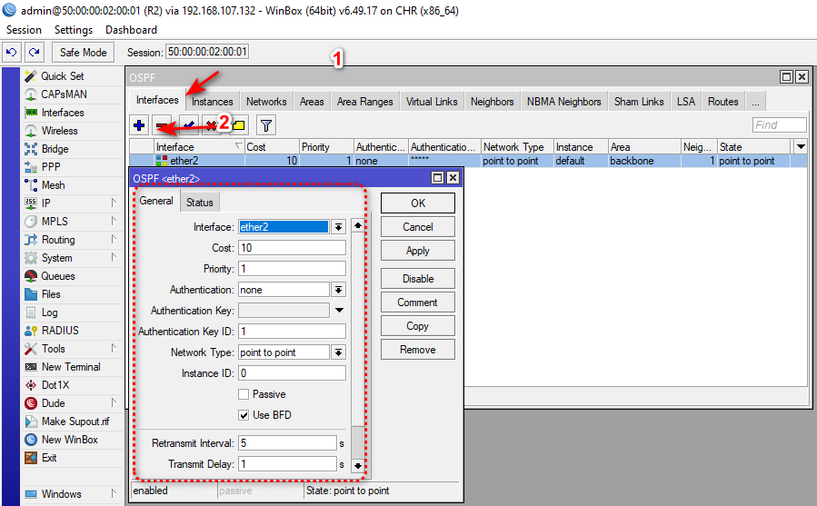This screenshot has height=506, width=817.
Task: Open the Interface dropdown for ether2
Action: point(338,227)
